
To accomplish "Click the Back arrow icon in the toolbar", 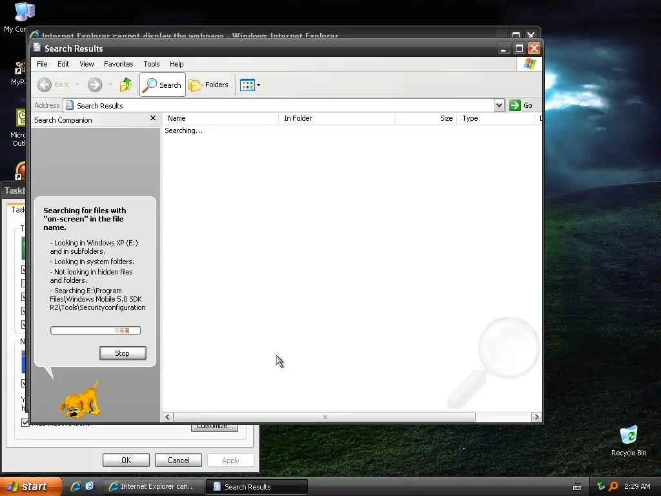I will tap(45, 85).
